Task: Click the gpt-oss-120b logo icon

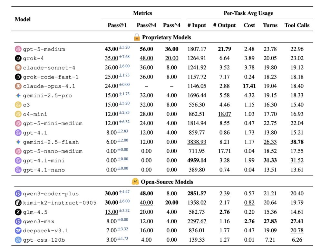Action: coord(18,240)
